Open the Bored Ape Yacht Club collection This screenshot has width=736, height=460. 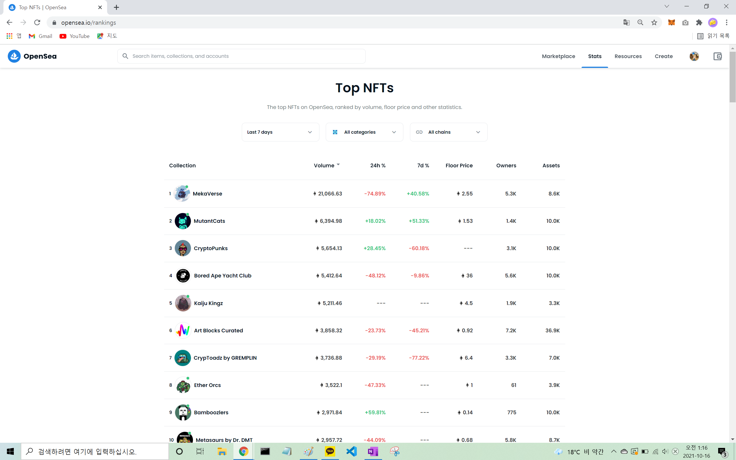(x=222, y=276)
